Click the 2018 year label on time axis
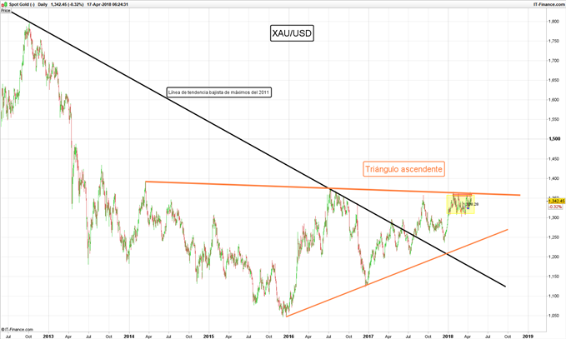 pyautogui.click(x=448, y=337)
